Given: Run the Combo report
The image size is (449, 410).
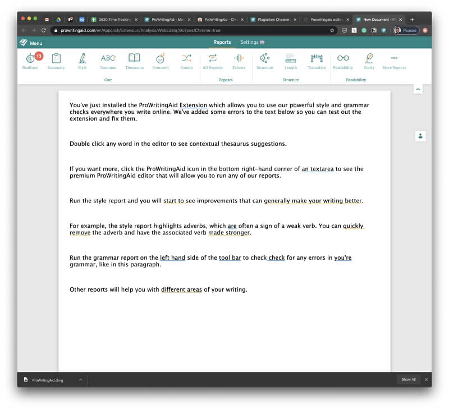Looking at the screenshot, I should click(x=186, y=61).
